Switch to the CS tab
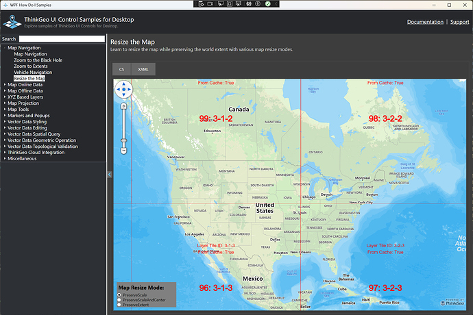 pos(121,69)
